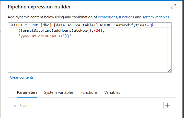184x118 pixels.
Task: Click the LastModifytime column name in expression
Action: point(125,25)
